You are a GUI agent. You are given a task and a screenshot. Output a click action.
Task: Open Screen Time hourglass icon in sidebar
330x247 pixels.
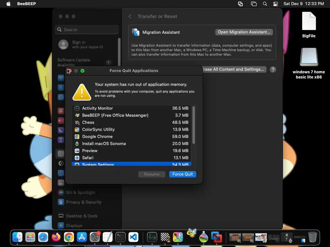coord(61,140)
